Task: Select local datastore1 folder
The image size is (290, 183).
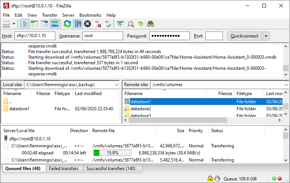Action: coord(59,109)
